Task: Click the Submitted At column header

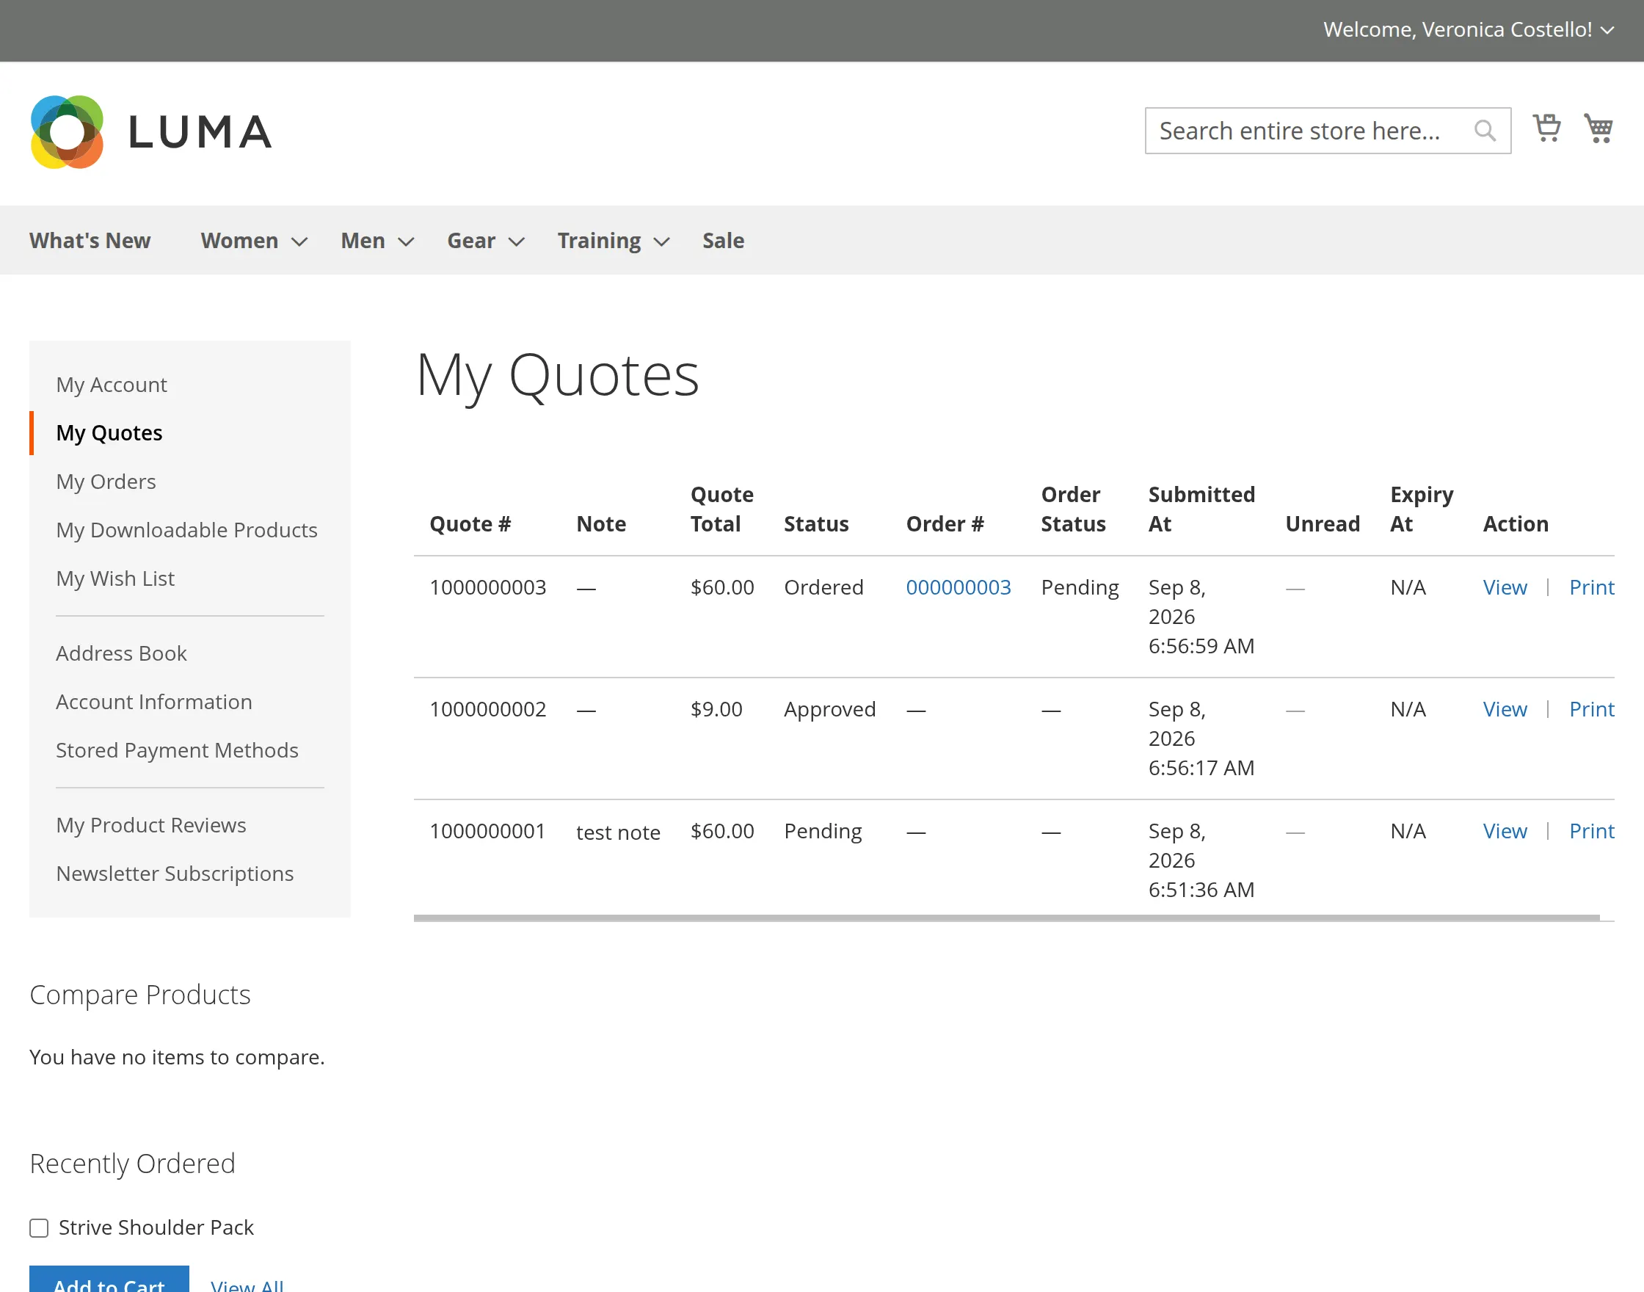Action: click(x=1201, y=509)
